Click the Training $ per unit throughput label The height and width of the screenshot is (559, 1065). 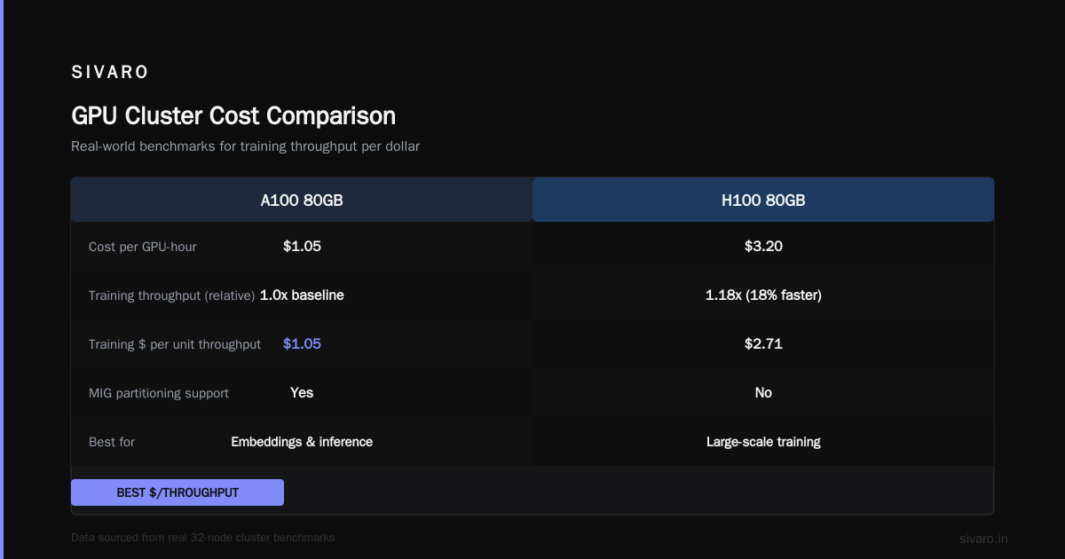[175, 344]
